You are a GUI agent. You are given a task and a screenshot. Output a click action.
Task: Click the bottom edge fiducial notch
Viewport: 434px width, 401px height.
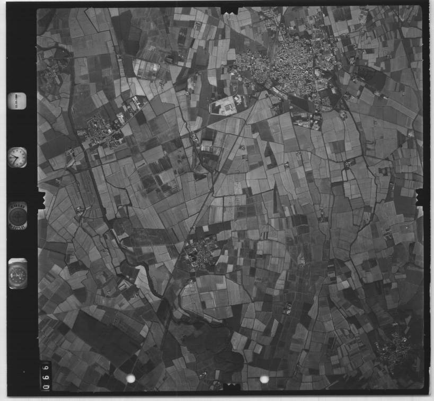point(231,388)
